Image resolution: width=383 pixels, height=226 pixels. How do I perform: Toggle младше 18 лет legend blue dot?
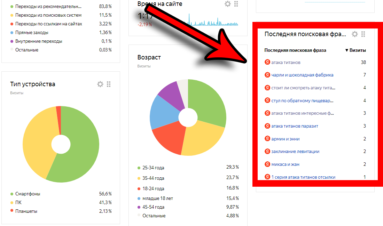139,199
